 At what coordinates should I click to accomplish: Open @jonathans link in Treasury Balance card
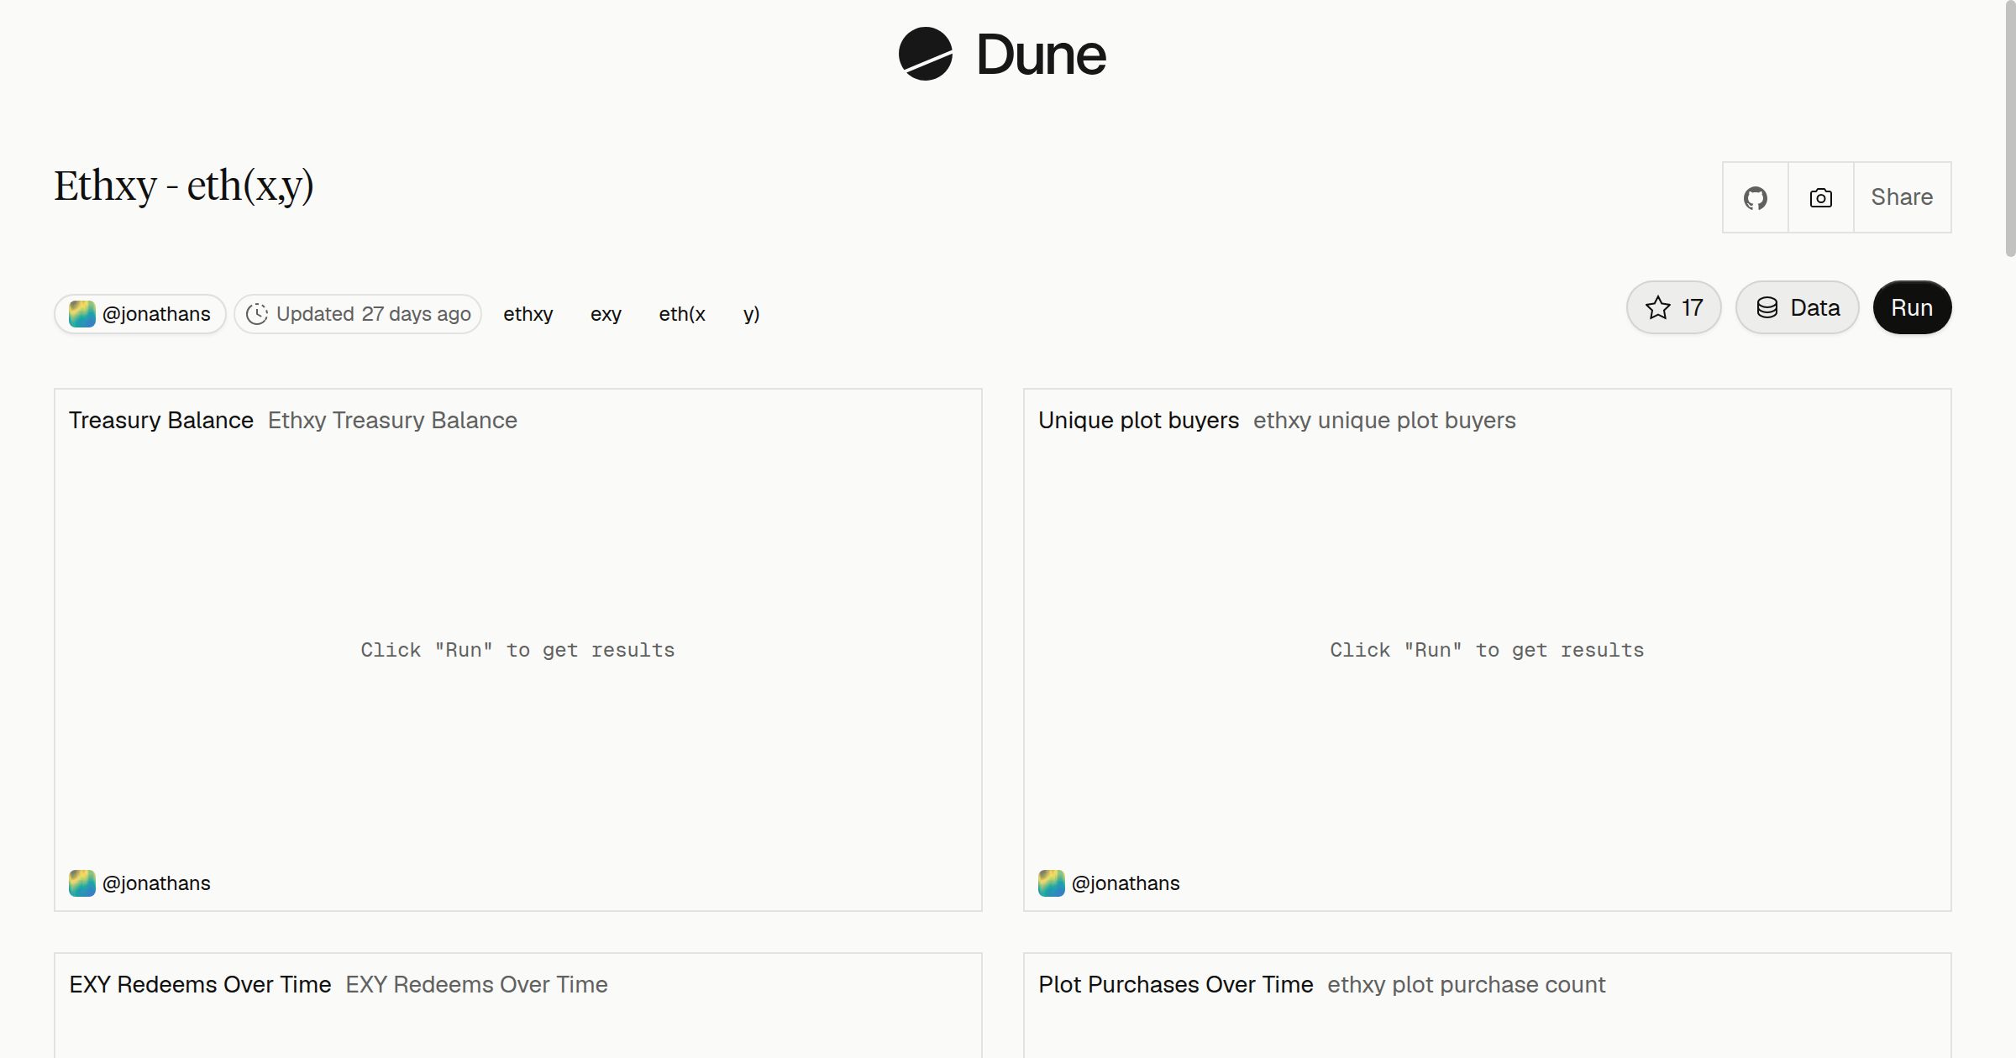click(156, 883)
